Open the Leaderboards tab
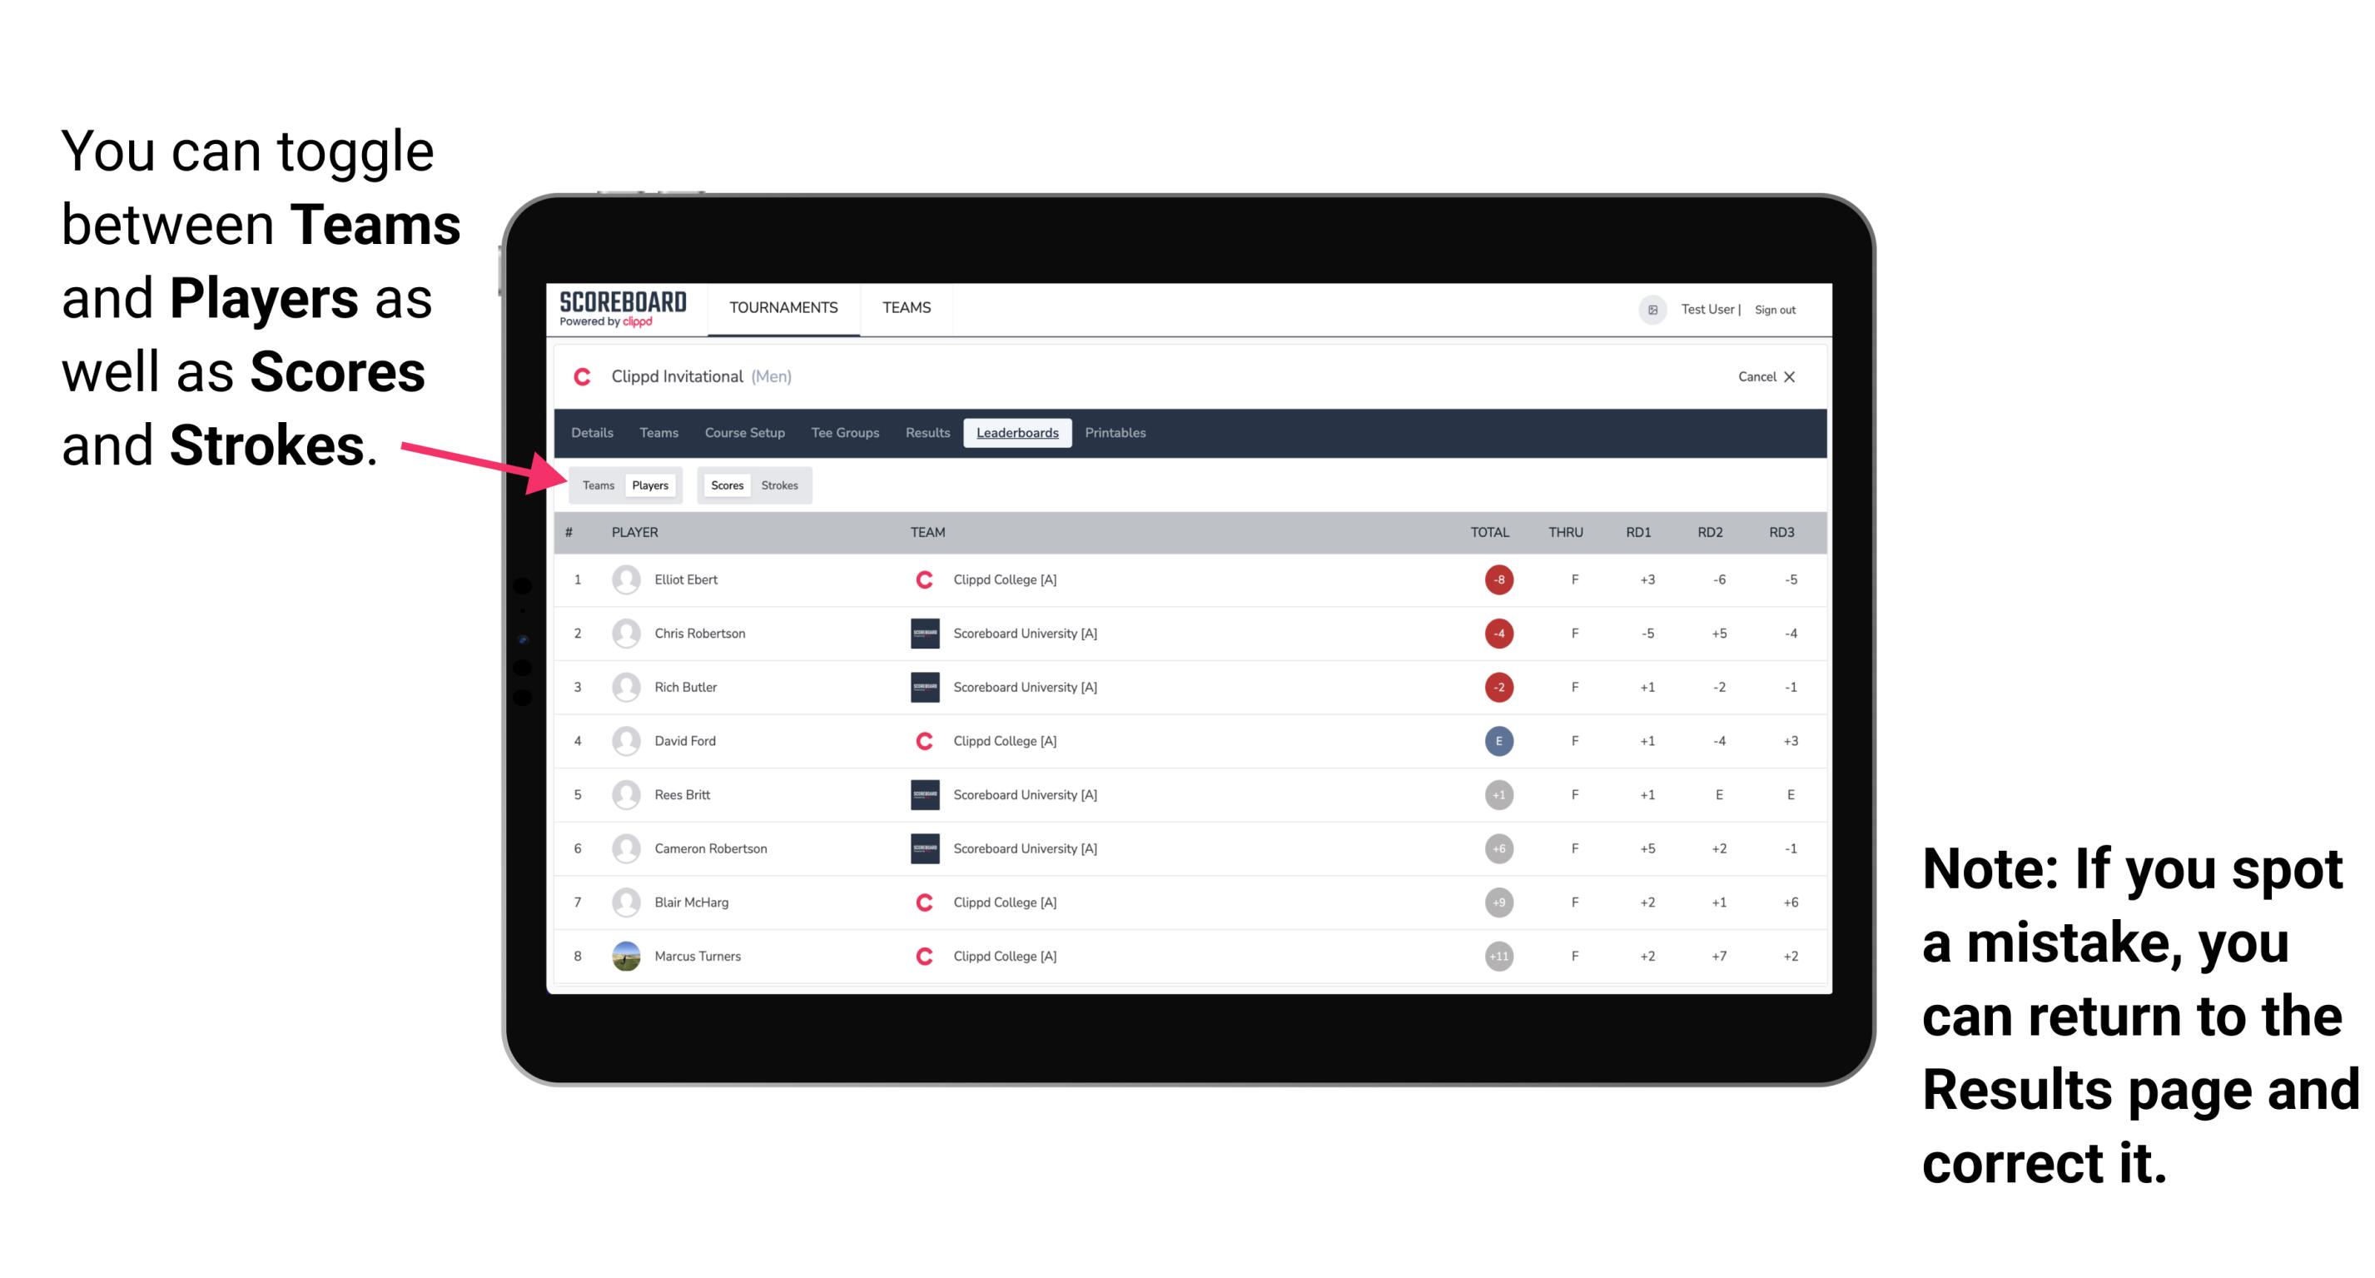The image size is (2375, 1278). (1016, 433)
